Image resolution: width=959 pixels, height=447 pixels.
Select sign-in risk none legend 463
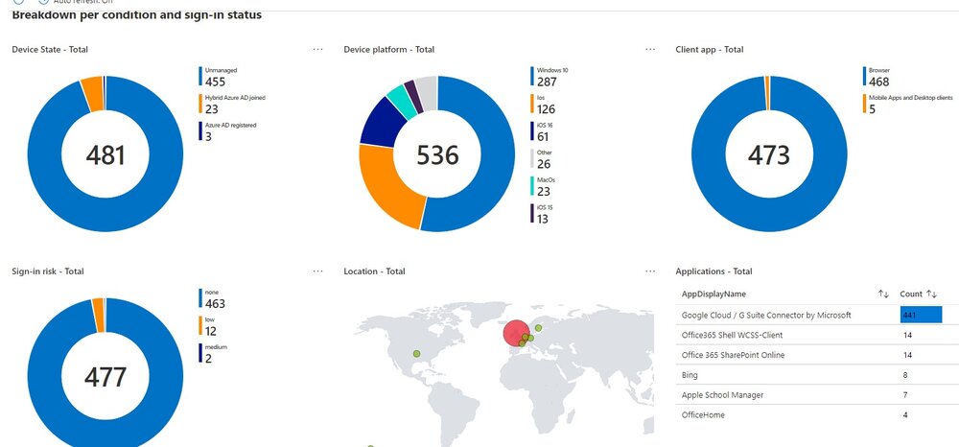[x=212, y=298]
